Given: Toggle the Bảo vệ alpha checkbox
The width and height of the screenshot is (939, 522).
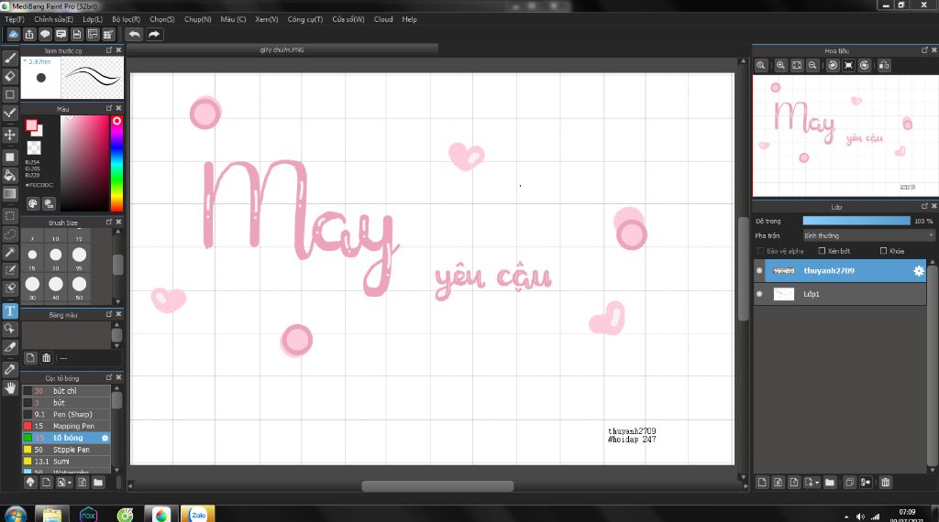Looking at the screenshot, I should (760, 251).
